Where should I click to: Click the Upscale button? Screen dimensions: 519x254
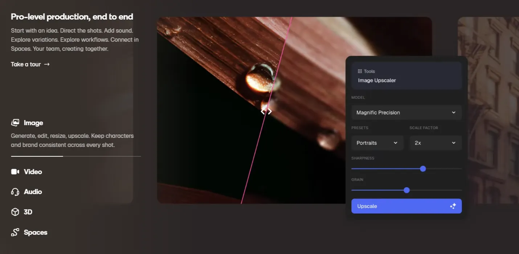[x=406, y=206]
